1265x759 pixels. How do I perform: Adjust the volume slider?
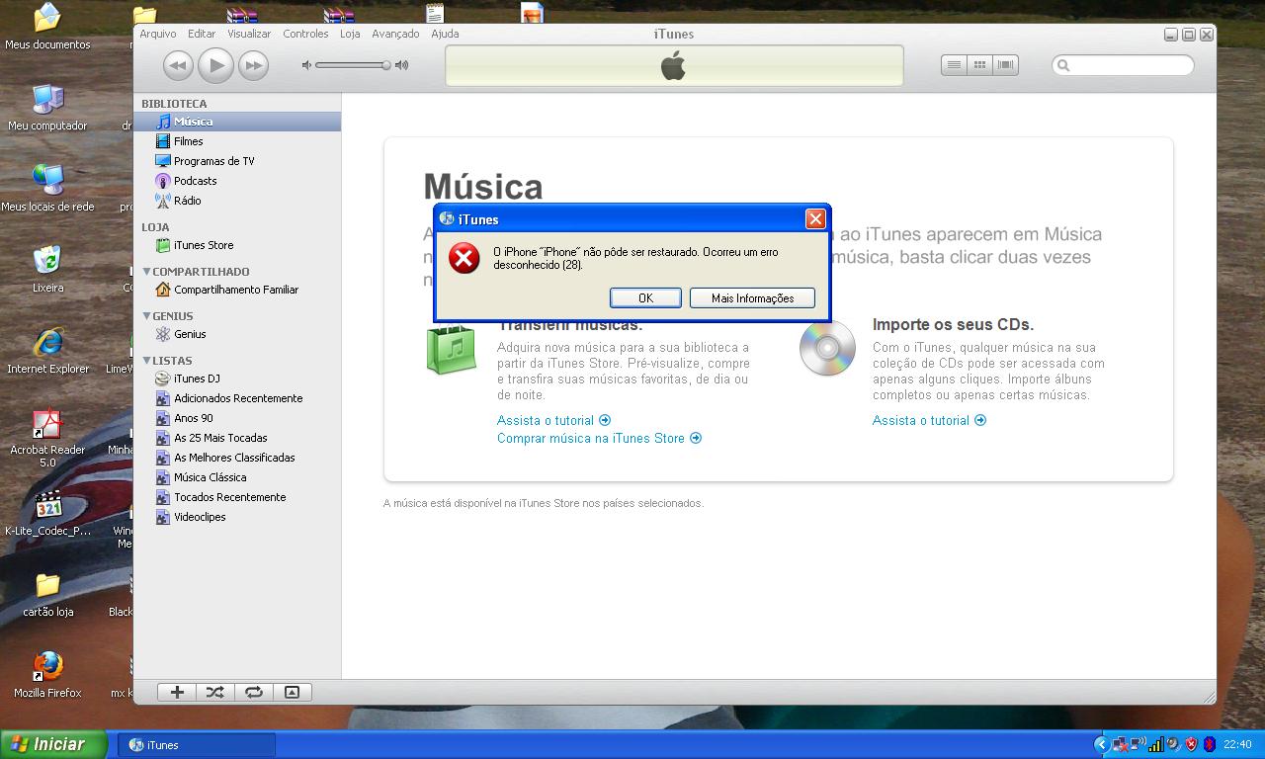(385, 65)
